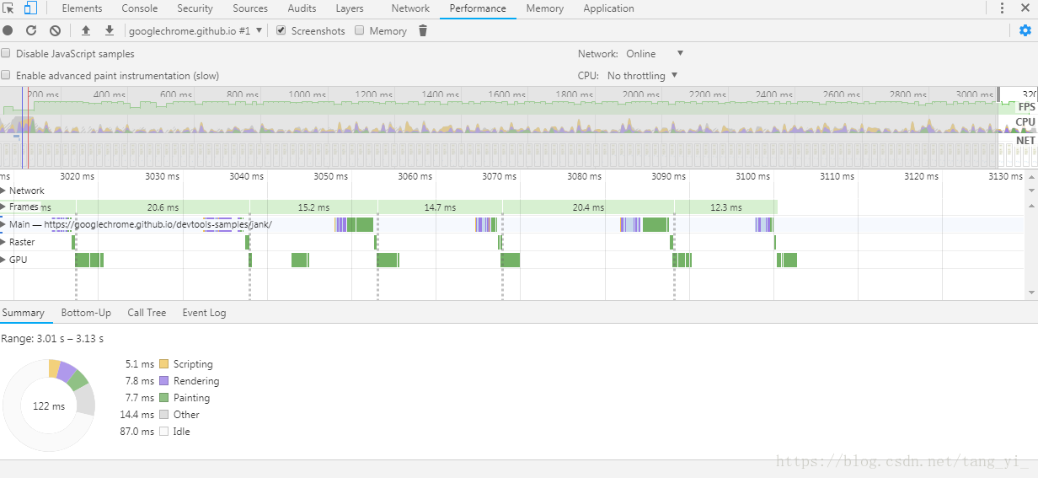Image resolution: width=1038 pixels, height=478 pixels.
Task: Open the CPU No throttling dropdown
Action: point(643,75)
